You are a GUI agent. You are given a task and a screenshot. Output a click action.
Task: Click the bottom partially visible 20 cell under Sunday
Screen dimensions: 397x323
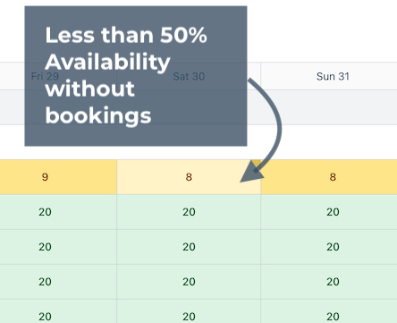point(329,311)
